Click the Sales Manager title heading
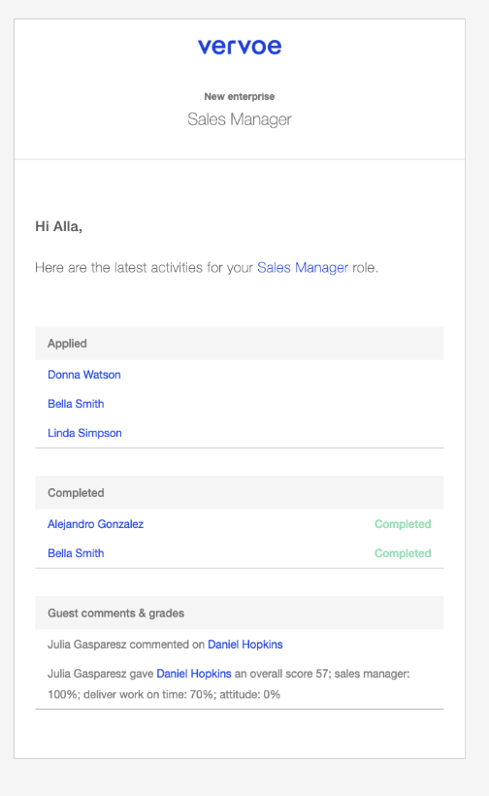This screenshot has height=796, width=489. click(x=240, y=119)
